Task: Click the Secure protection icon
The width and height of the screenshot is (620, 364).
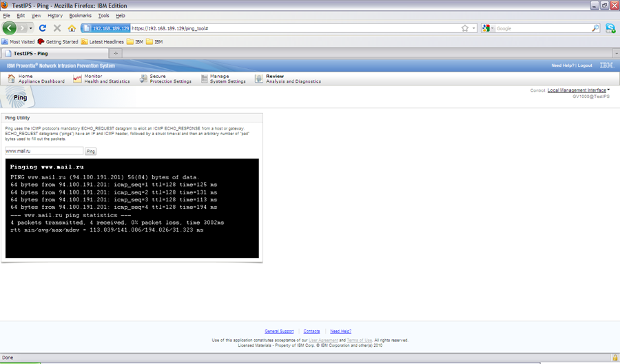Action: [x=143, y=79]
